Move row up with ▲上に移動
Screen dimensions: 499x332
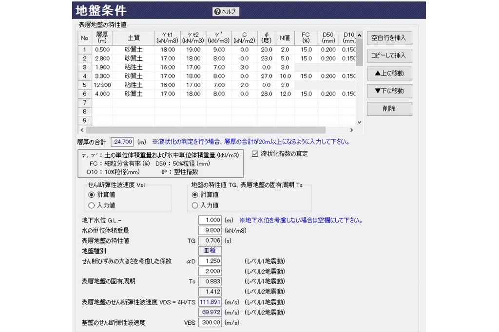(389, 73)
